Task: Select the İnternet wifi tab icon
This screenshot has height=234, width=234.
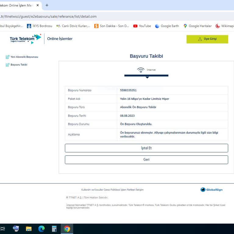Action: [x=141, y=70]
